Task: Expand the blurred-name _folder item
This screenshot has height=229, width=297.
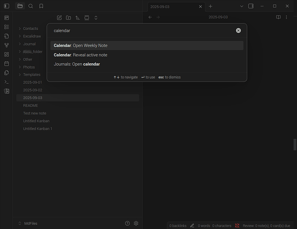Action: (x=20, y=51)
